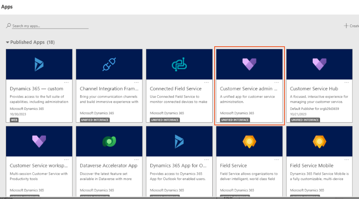
Task: Open the Dynamics 365 App for Outlook title
Action: point(178,165)
